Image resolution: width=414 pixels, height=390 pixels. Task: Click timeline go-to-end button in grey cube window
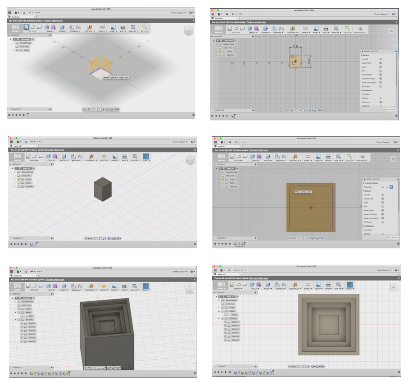[26, 244]
